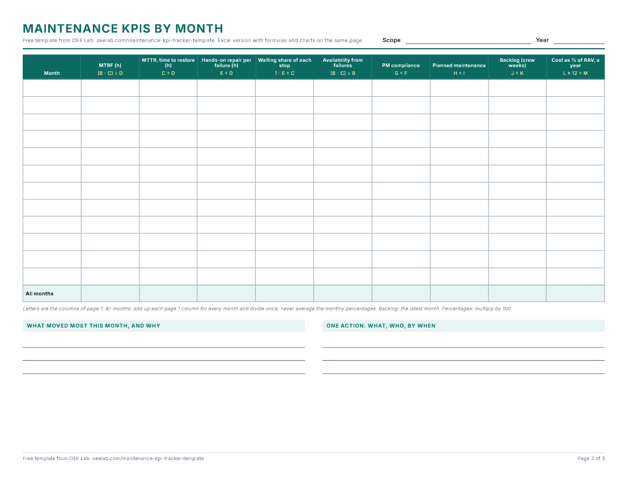Click the G ÷ F formula
628x485 pixels.
coord(401,73)
